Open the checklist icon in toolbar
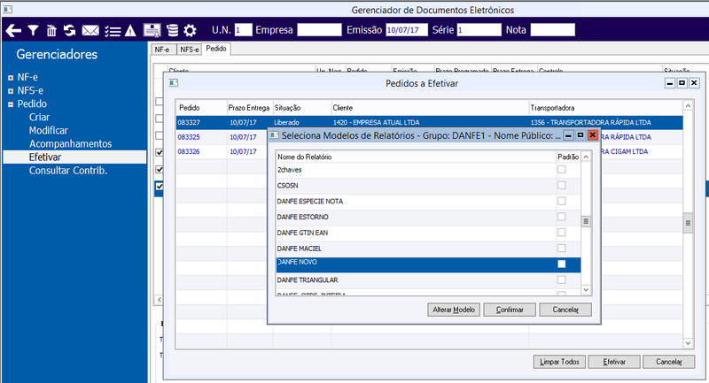The image size is (709, 383). 113,31
